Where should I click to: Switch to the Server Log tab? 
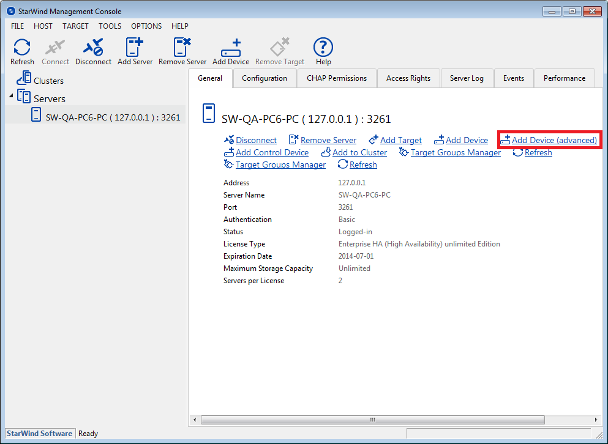pos(467,78)
